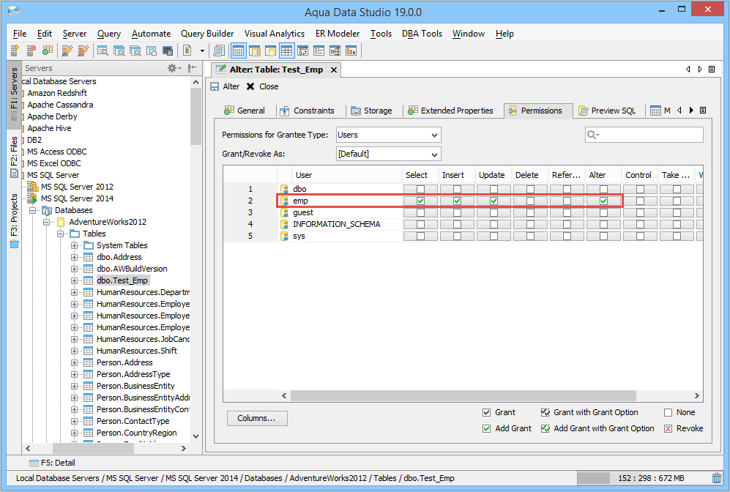The width and height of the screenshot is (730, 492).
Task: Click the first toolbar register server icon
Action: 15,51
